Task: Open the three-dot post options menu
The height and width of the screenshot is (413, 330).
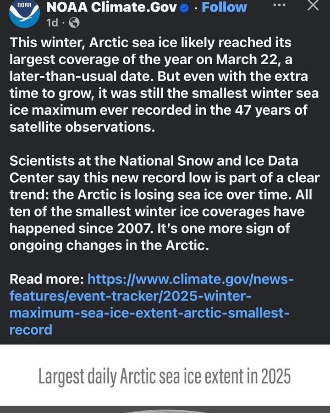Action: coord(279,5)
